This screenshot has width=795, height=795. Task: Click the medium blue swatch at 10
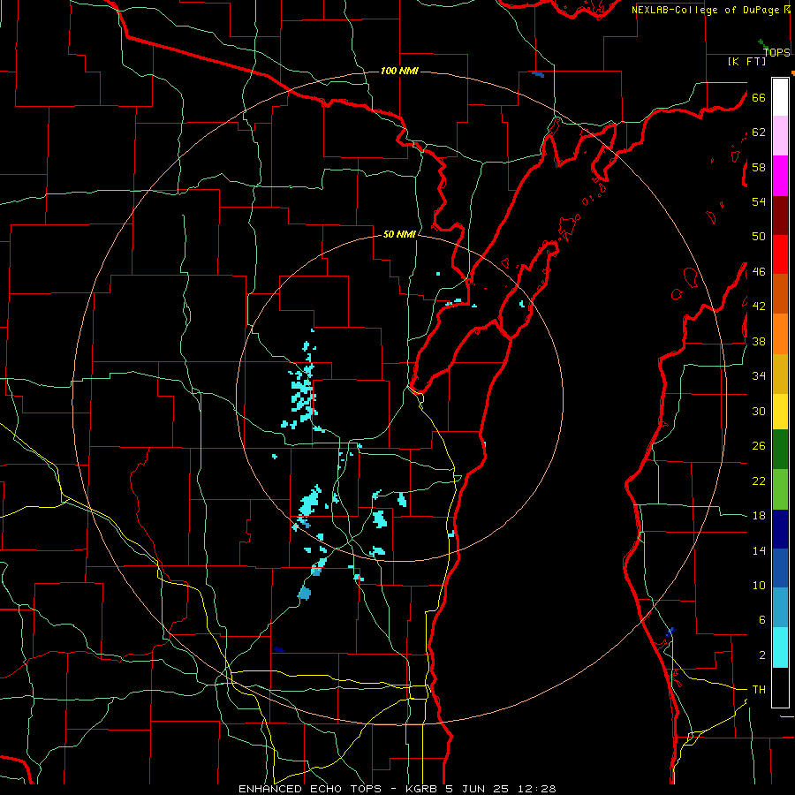[780, 568]
